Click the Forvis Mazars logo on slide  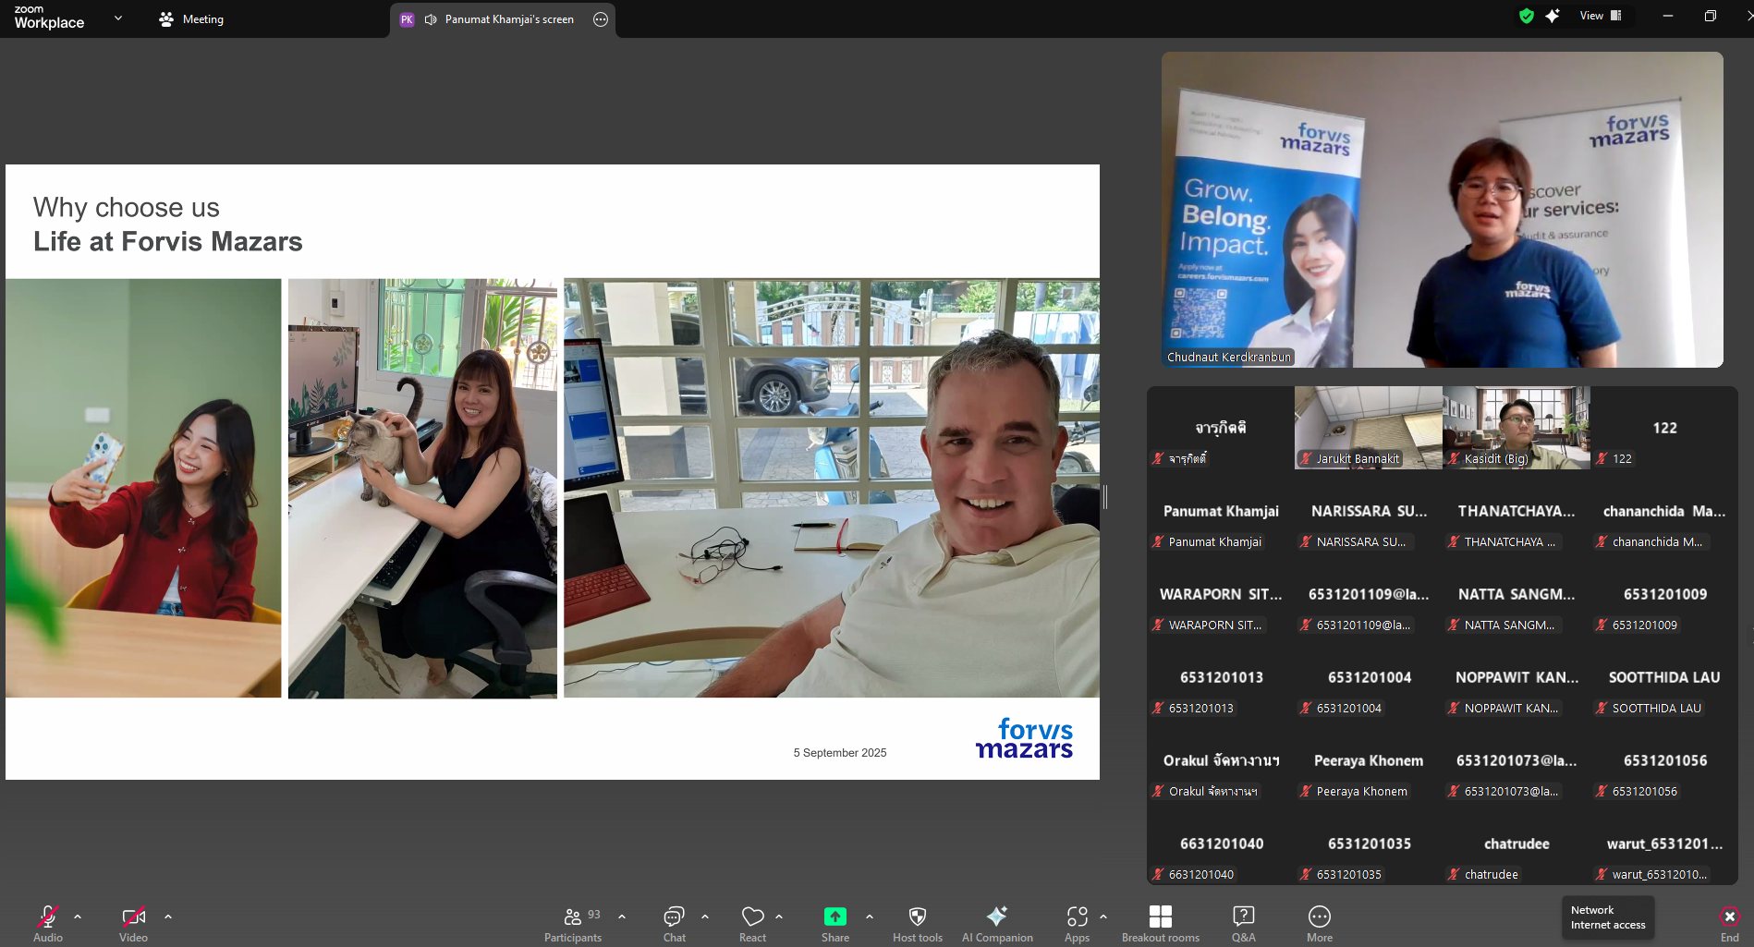pyautogui.click(x=1024, y=739)
